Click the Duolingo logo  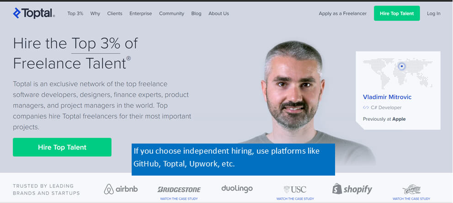click(x=237, y=188)
